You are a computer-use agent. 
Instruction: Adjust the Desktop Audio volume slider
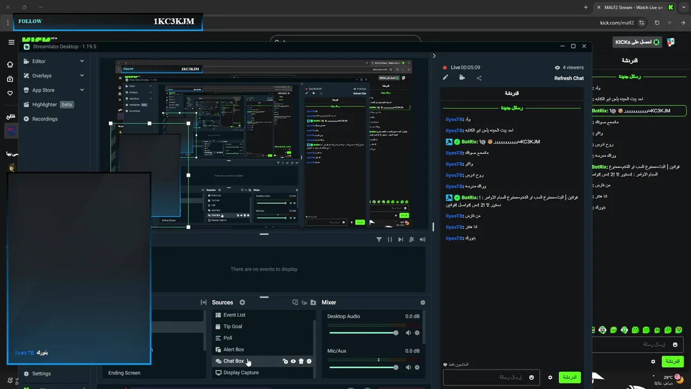[363, 333]
